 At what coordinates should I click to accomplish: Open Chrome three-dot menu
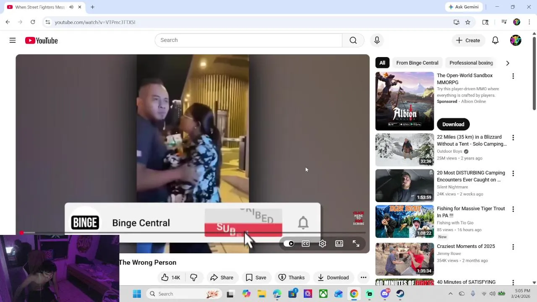click(529, 22)
